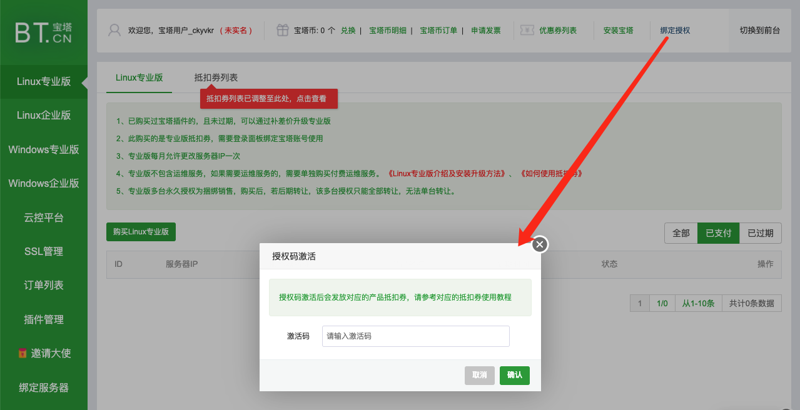This screenshot has width=800, height=410.
Task: Click the gift icon next to 邀请大使
Action: click(x=23, y=354)
